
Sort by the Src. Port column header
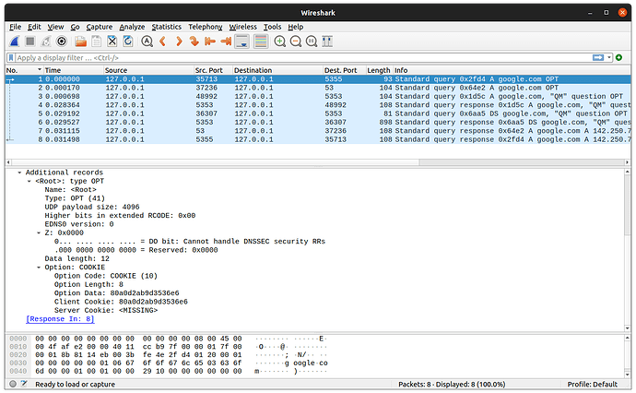pyautogui.click(x=213, y=70)
